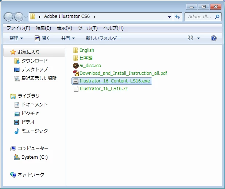The image size is (225, 189).
Task: Click the folder icon in address bar
Action: 33,16
